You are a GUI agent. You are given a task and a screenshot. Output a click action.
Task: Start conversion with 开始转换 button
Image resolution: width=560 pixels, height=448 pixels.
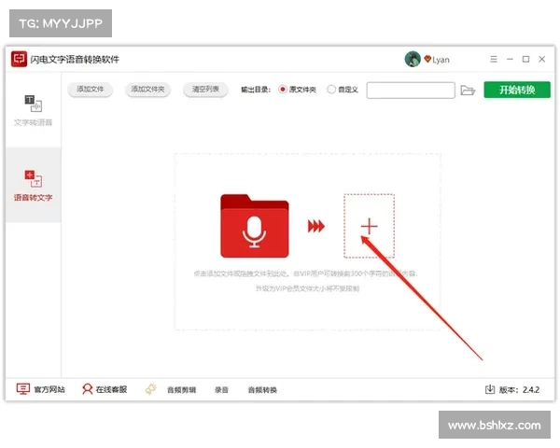point(517,90)
